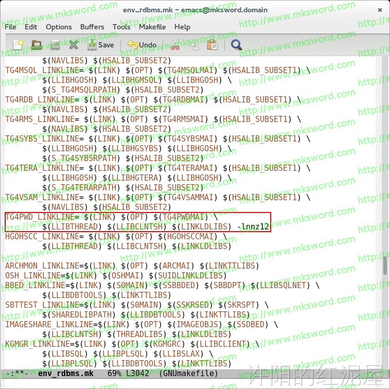Viewport: 390px width, 389px height.
Task: Click on $(SSBBDED) reference
Action: 176,285
